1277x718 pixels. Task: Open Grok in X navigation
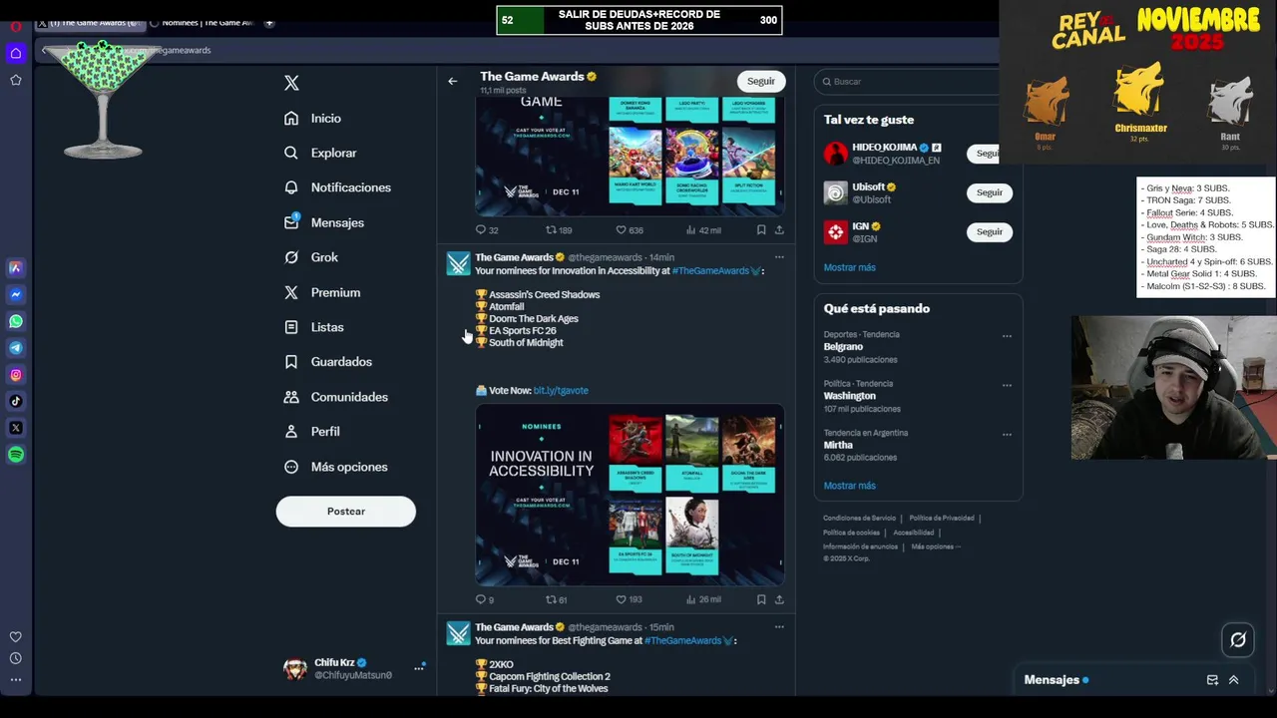click(310, 257)
